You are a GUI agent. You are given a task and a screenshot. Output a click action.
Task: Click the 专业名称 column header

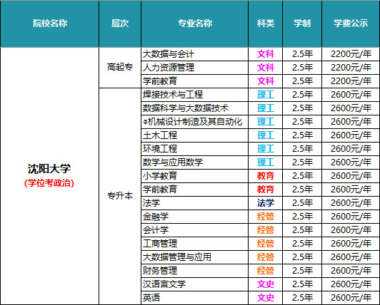[195, 24]
